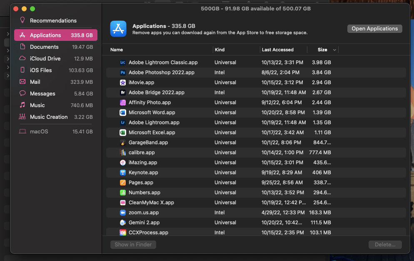Click the Music Creation instruments icon
The height and width of the screenshot is (261, 414).
pos(22,117)
